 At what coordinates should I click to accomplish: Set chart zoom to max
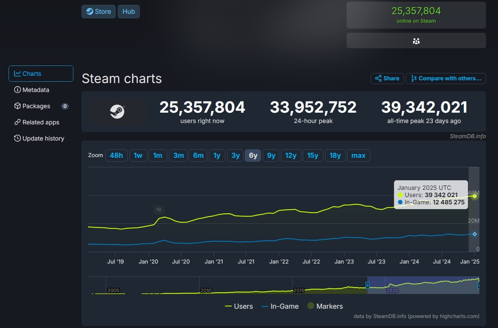pos(358,155)
